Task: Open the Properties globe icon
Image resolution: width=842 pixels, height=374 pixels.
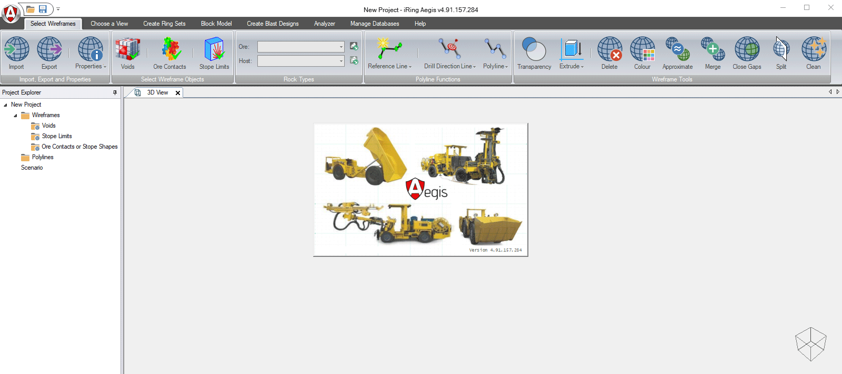Action: pos(91,49)
